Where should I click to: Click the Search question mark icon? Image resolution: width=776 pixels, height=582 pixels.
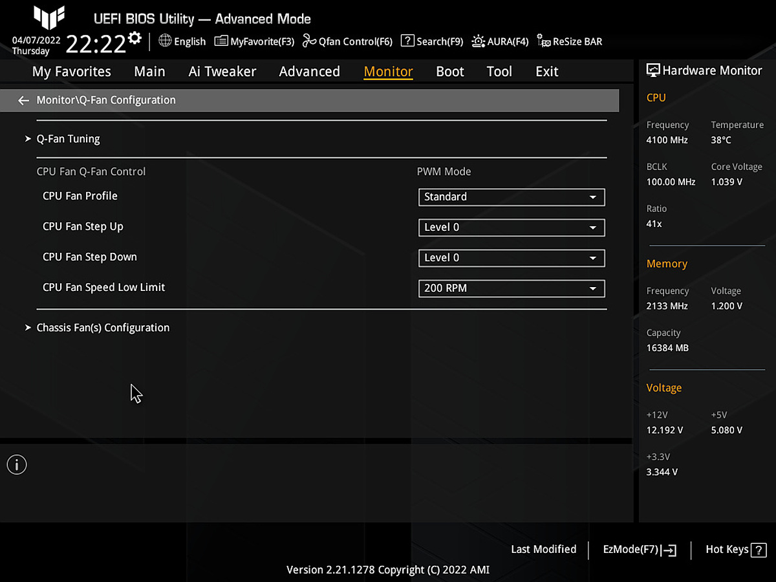407,41
